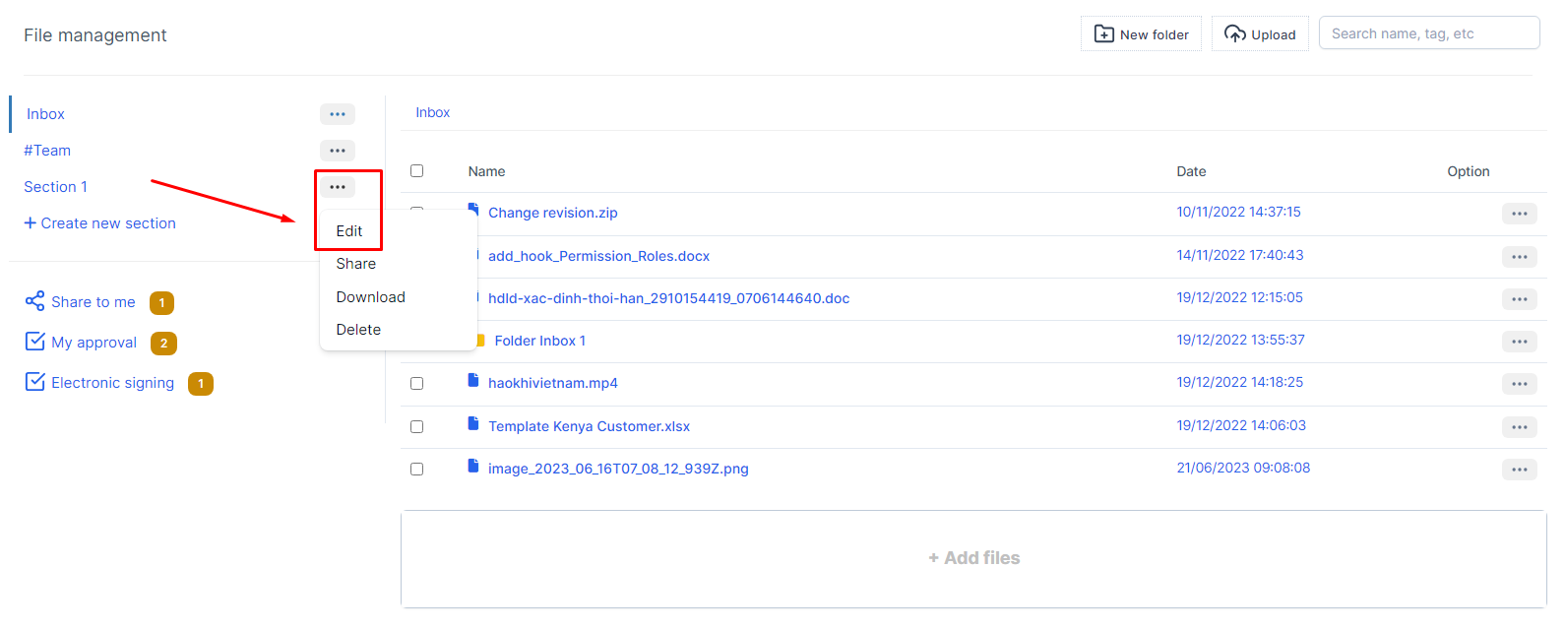The image size is (1565, 630).
Task: Tick checkbox for Template Kenya Customer.xlsx
Action: click(x=416, y=427)
